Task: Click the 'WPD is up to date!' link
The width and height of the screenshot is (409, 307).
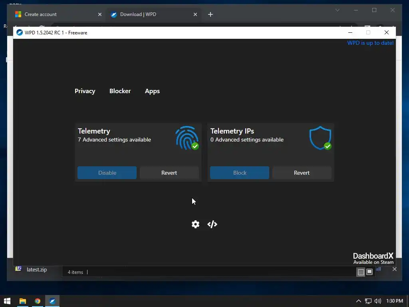Action: (370, 43)
